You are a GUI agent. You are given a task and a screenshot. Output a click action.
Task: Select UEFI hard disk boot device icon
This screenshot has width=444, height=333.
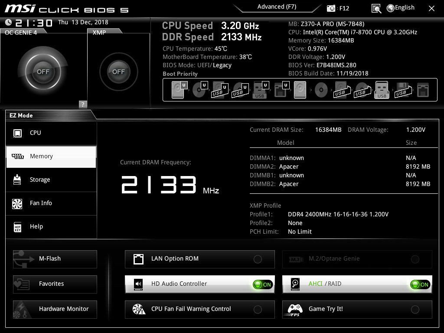coord(179,90)
